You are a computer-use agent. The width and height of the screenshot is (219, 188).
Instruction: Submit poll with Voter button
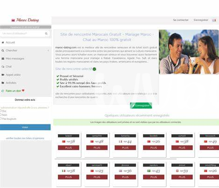point(25,127)
